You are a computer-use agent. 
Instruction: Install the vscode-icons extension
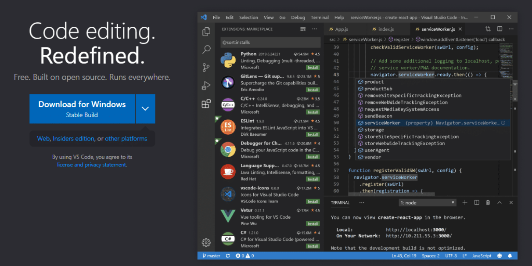(313, 201)
